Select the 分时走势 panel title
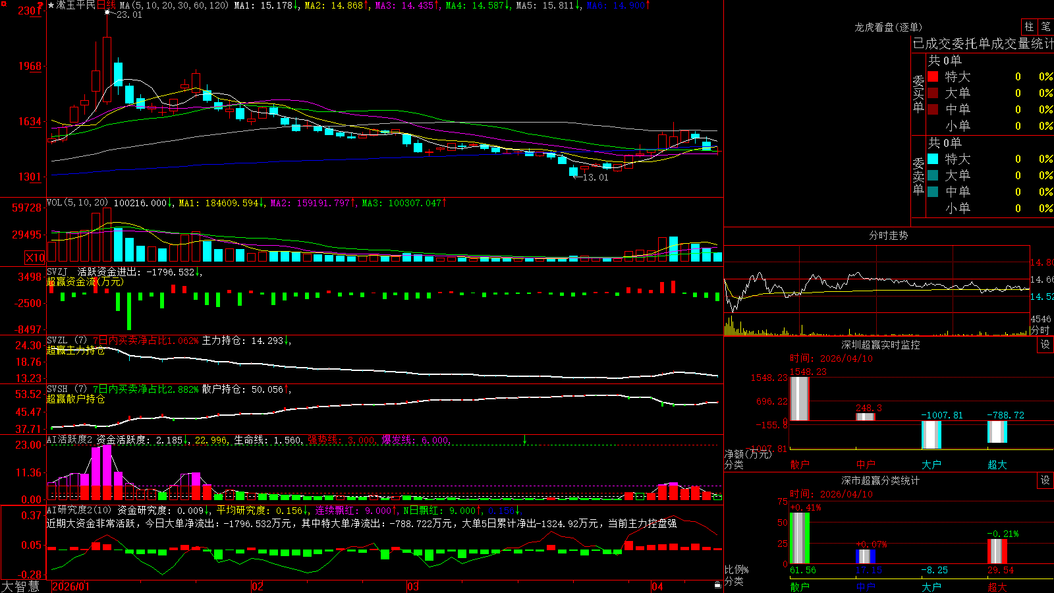The width and height of the screenshot is (1054, 593). (x=888, y=235)
